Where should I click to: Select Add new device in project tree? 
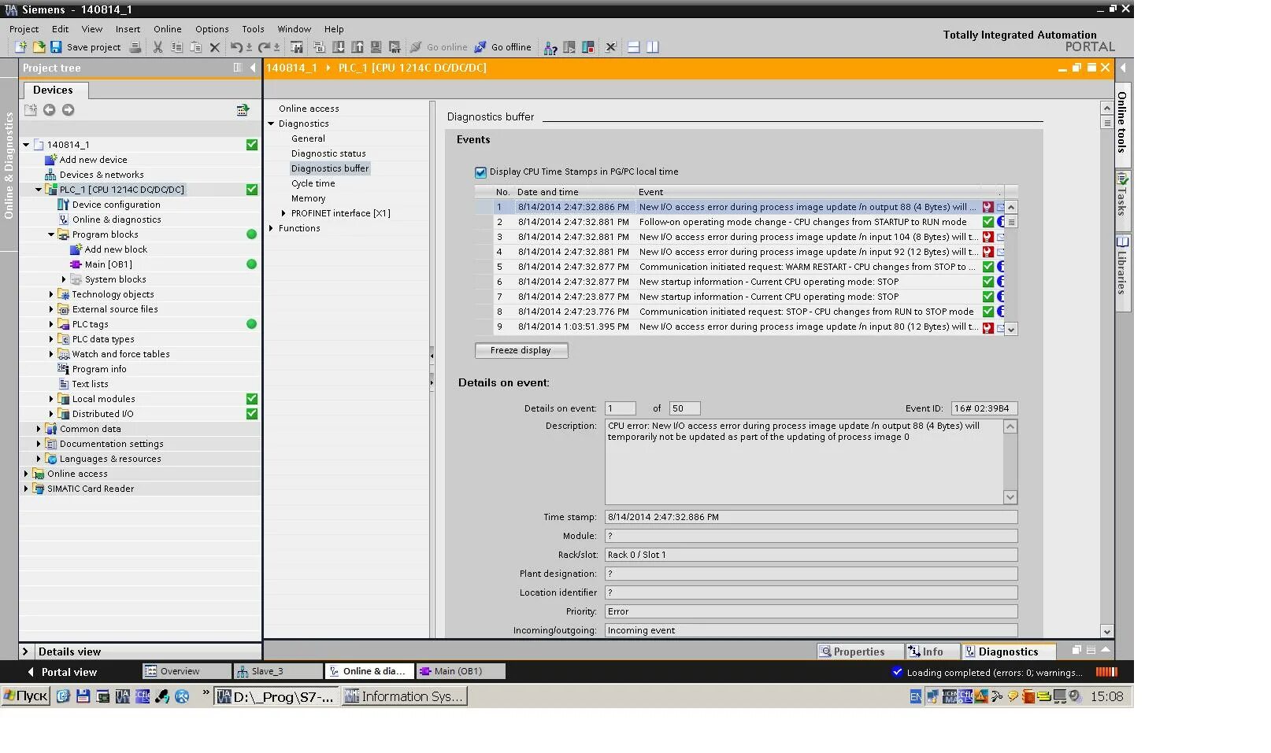(93, 160)
